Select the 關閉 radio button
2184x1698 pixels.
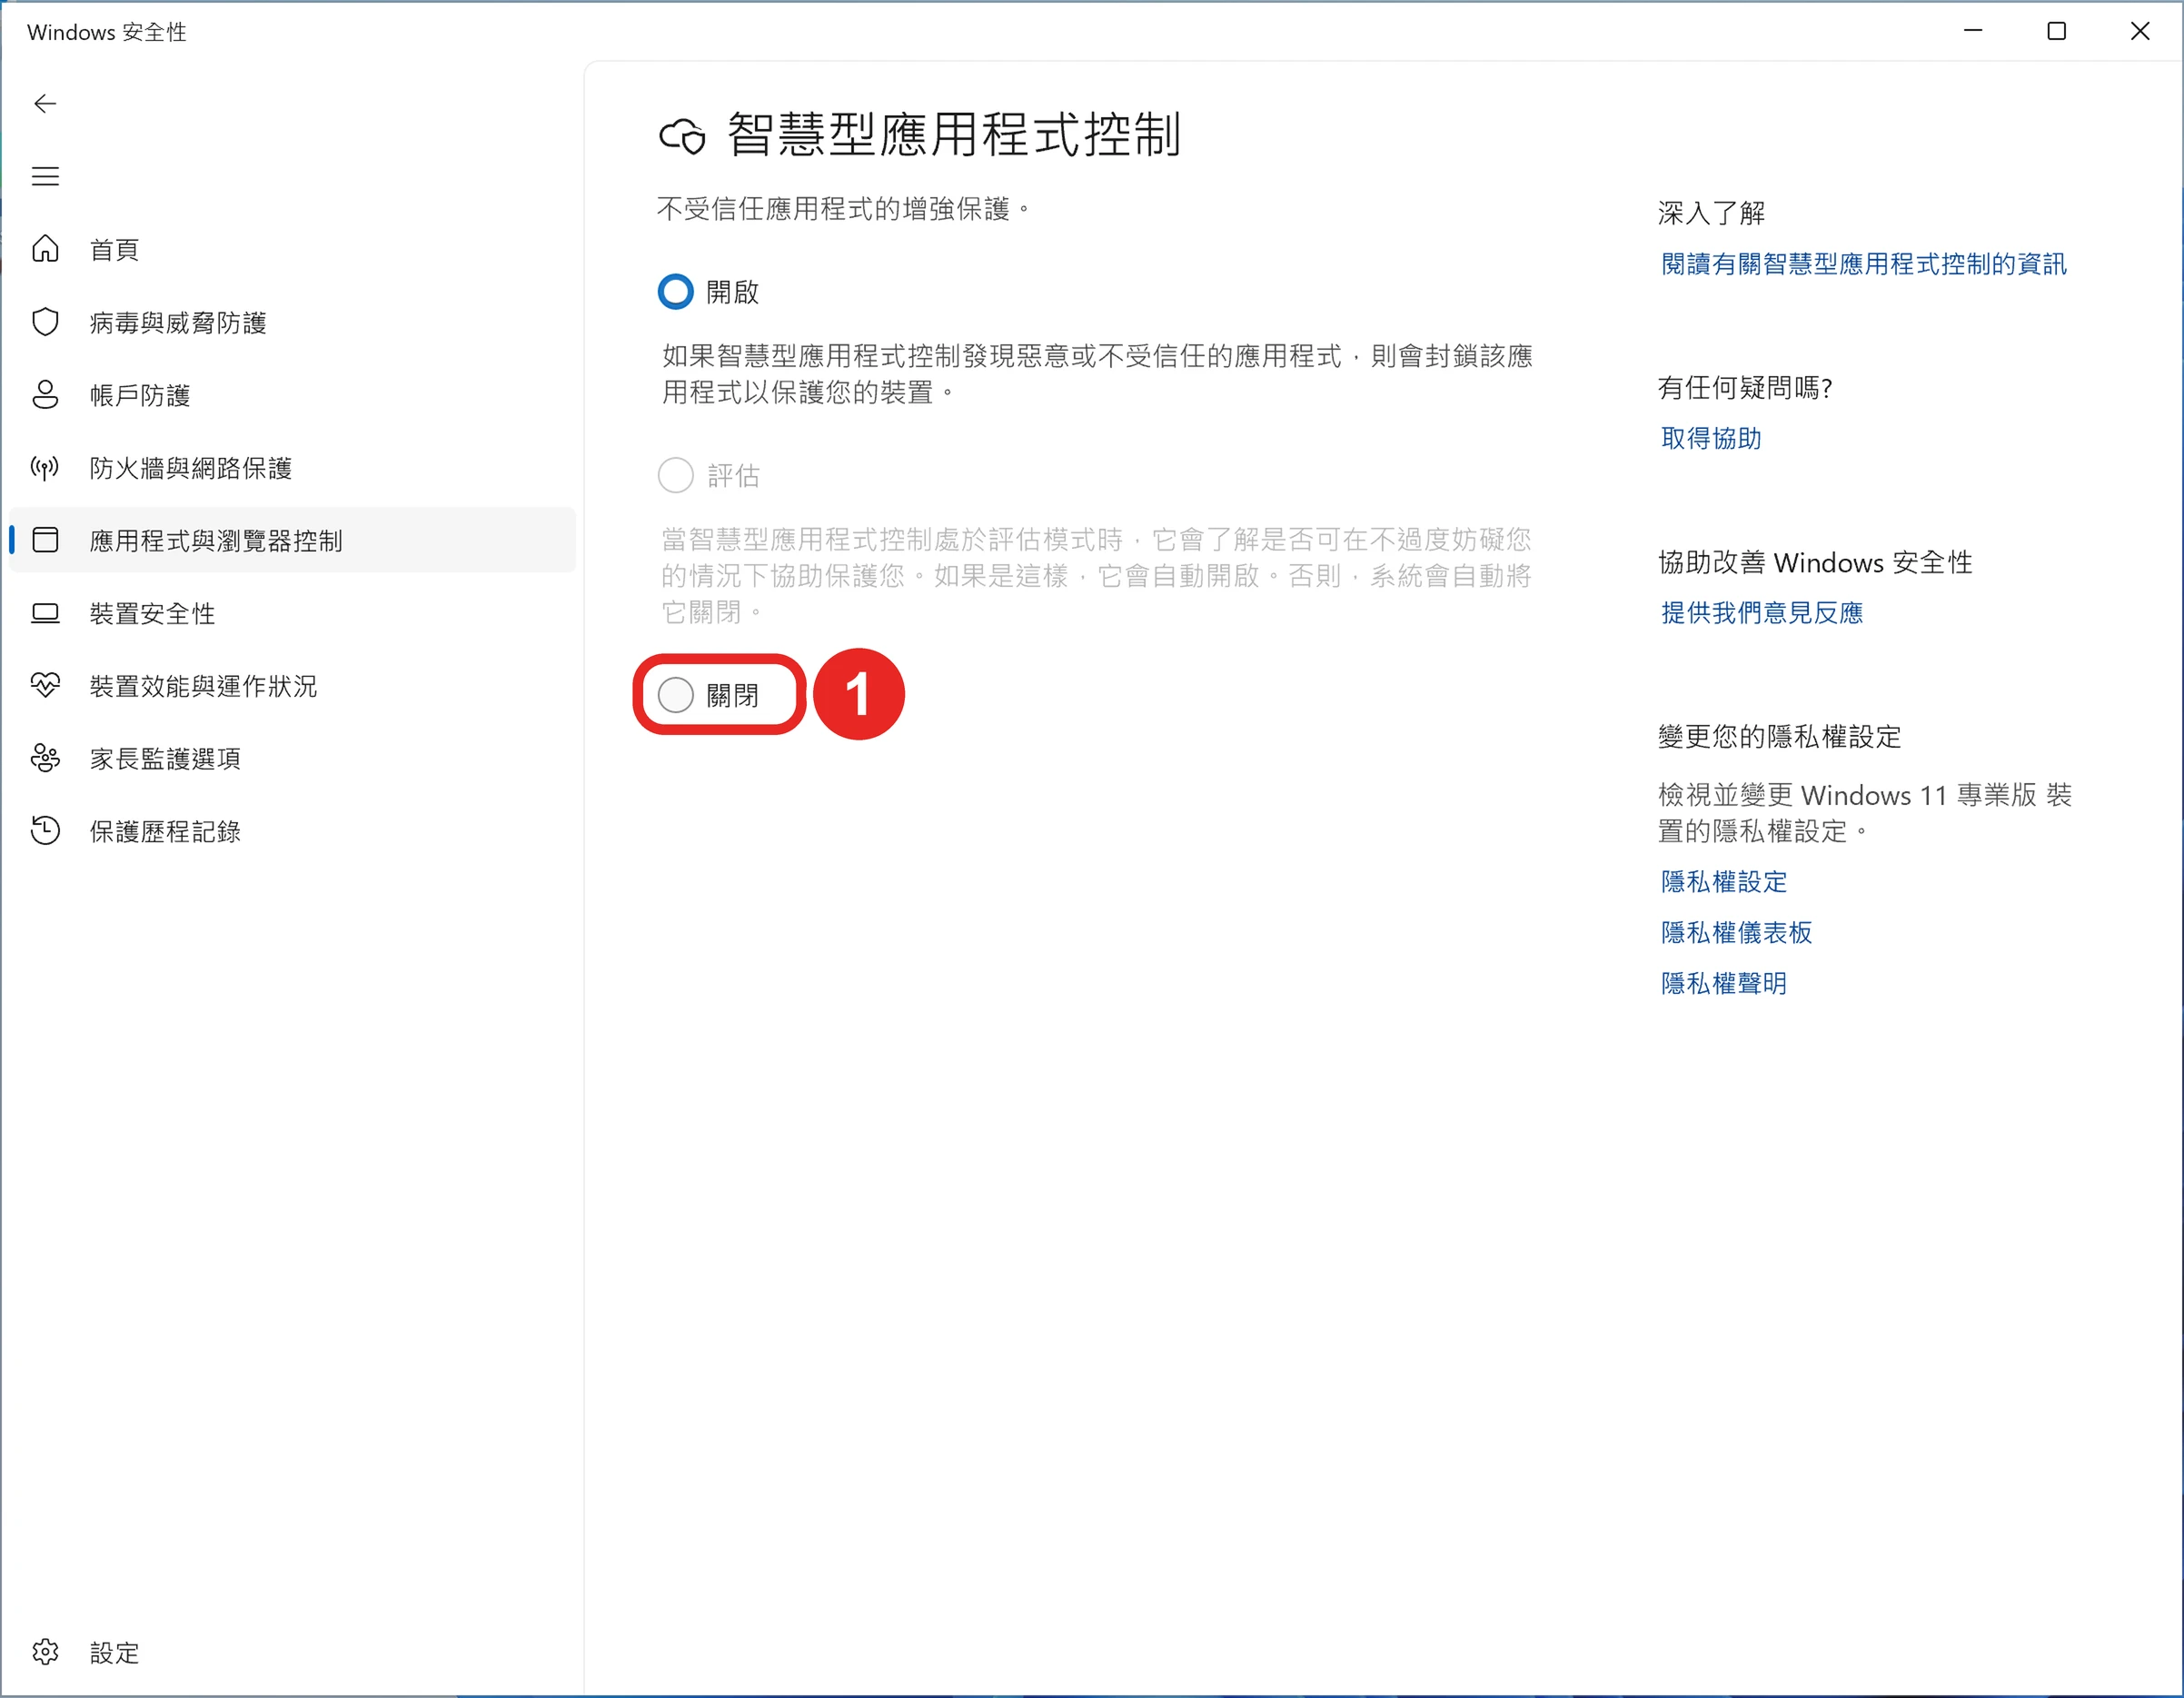pyautogui.click(x=676, y=695)
